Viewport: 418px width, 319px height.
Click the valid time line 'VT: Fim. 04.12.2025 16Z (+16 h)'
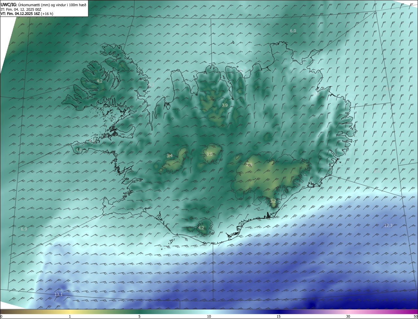27,14
